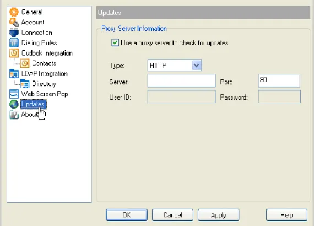The width and height of the screenshot is (314, 226).
Task: Open Contacts under Outlook Integration
Action: pyautogui.click(x=44, y=63)
